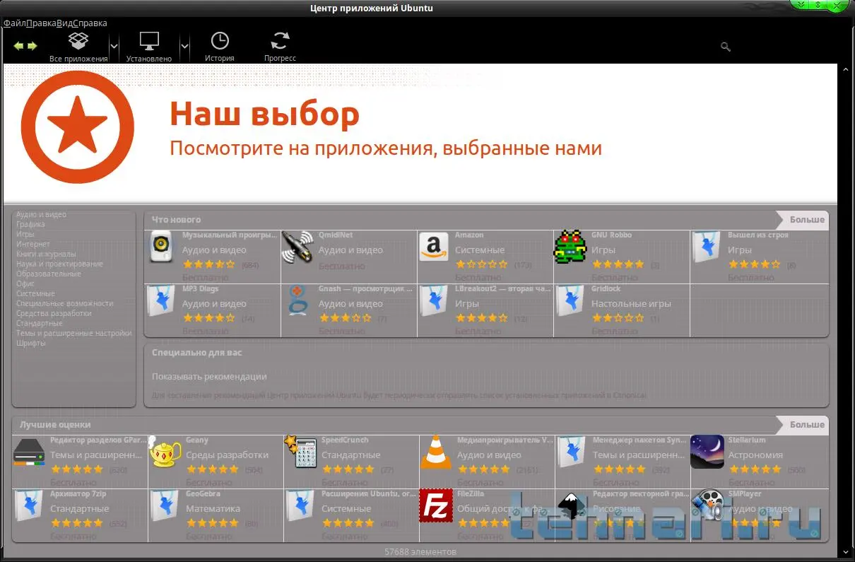The width and height of the screenshot is (855, 562).
Task: Open the Вид menu
Action: pyautogui.click(x=65, y=23)
